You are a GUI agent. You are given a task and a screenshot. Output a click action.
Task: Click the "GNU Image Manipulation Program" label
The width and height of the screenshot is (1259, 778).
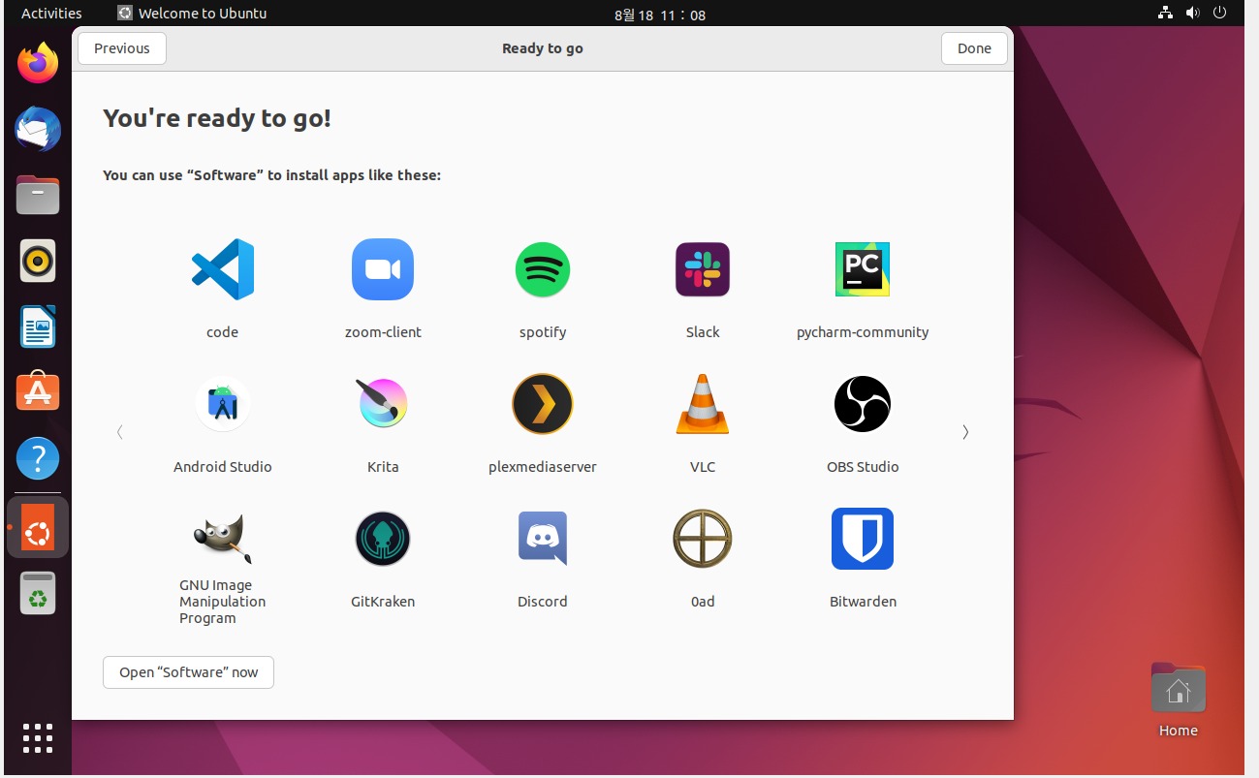click(222, 602)
